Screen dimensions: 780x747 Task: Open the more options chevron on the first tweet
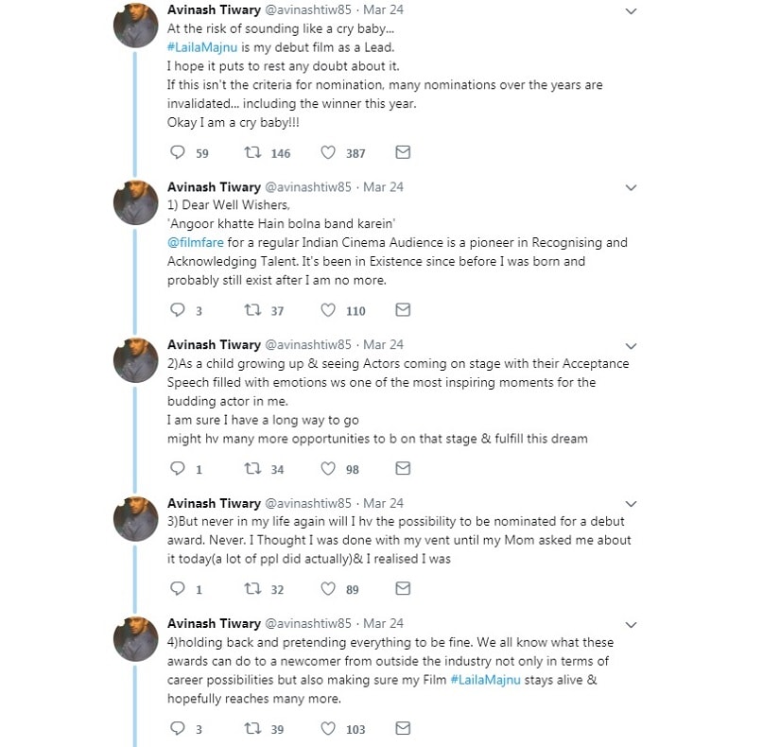631,11
